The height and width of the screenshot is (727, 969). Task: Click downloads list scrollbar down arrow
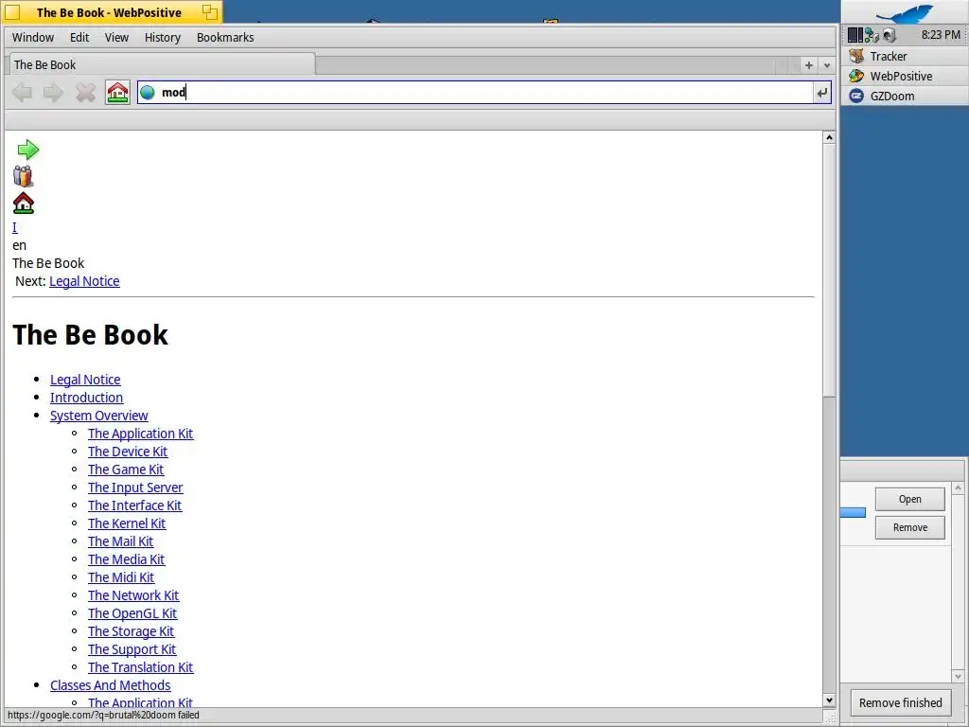click(x=958, y=676)
